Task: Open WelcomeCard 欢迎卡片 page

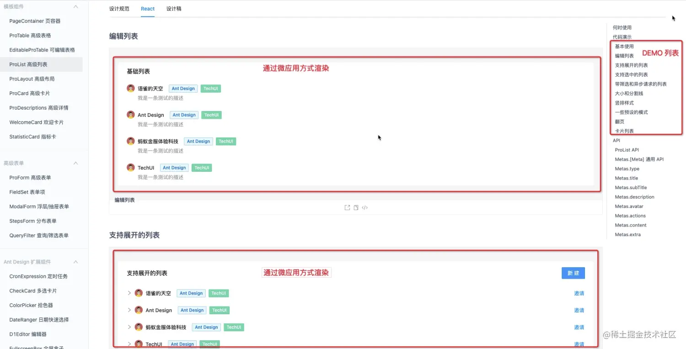Action: tap(37, 122)
